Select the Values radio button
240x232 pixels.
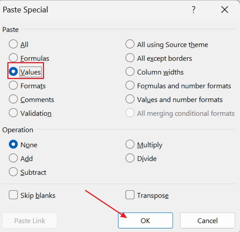(13, 72)
